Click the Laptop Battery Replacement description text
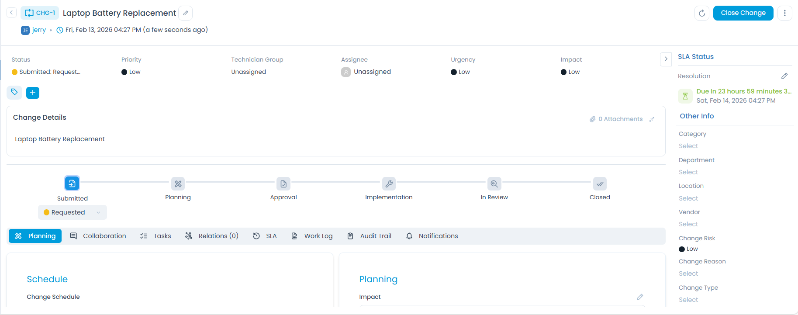798x315 pixels. click(60, 139)
